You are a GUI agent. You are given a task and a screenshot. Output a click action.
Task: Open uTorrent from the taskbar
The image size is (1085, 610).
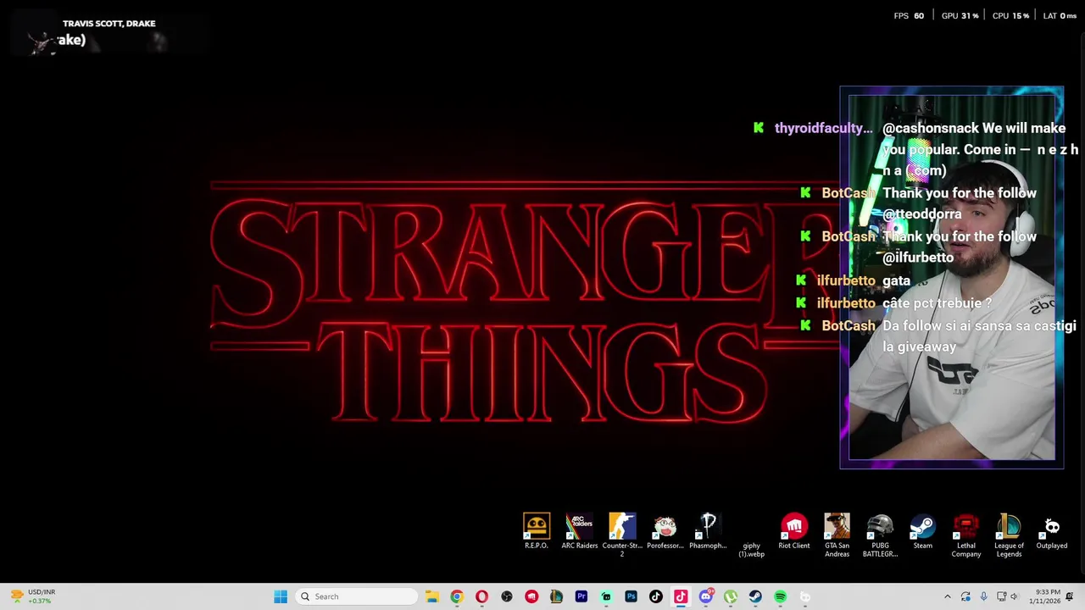(x=731, y=596)
